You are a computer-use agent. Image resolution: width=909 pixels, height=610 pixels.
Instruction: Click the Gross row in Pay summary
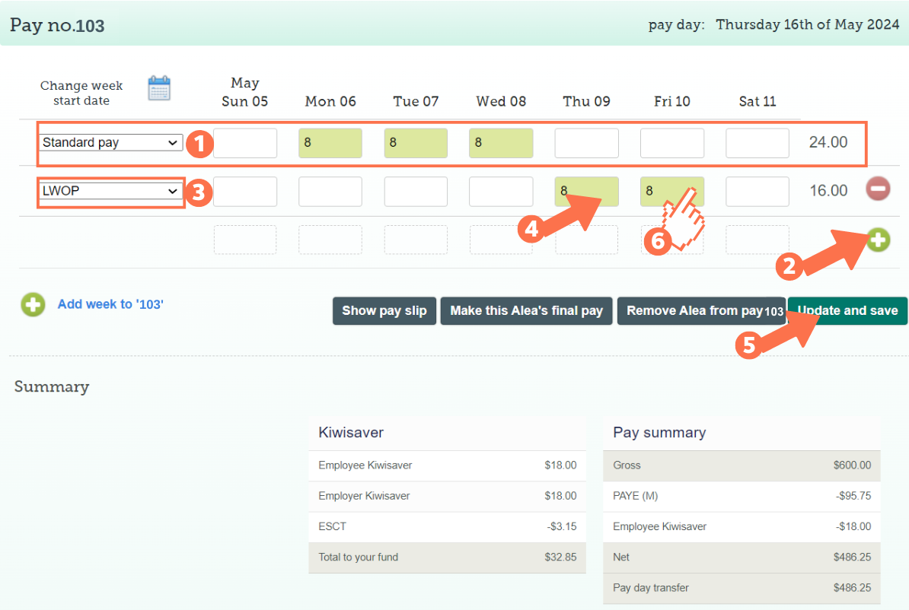pos(741,465)
